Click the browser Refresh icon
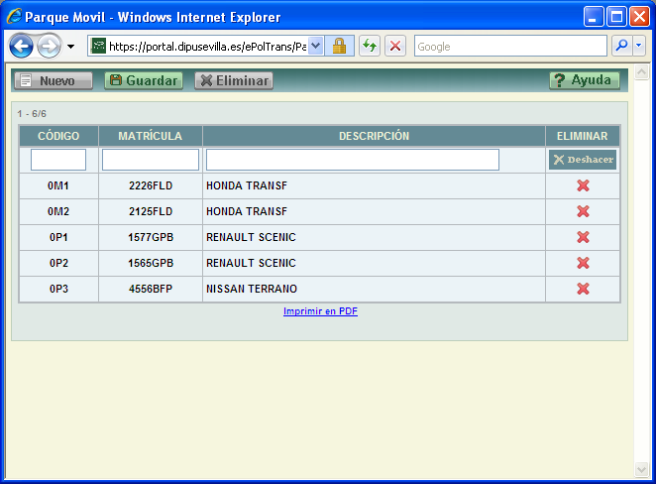Image resolution: width=656 pixels, height=484 pixels. coord(369,46)
